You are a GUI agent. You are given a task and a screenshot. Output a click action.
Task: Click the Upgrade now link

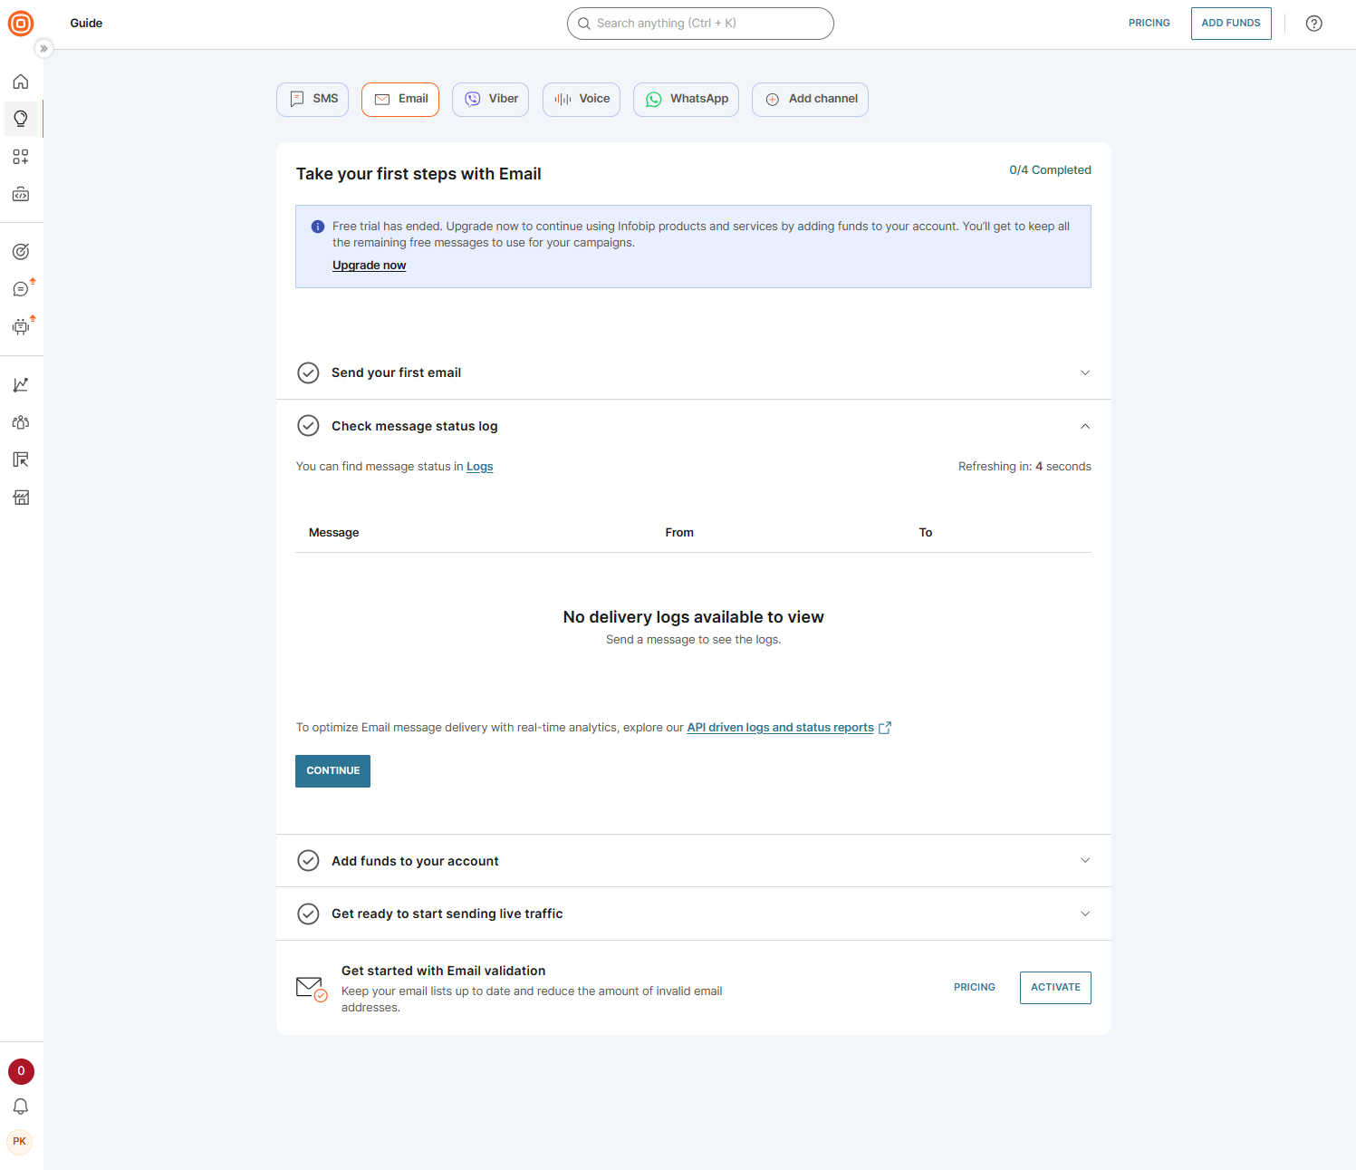(x=369, y=265)
